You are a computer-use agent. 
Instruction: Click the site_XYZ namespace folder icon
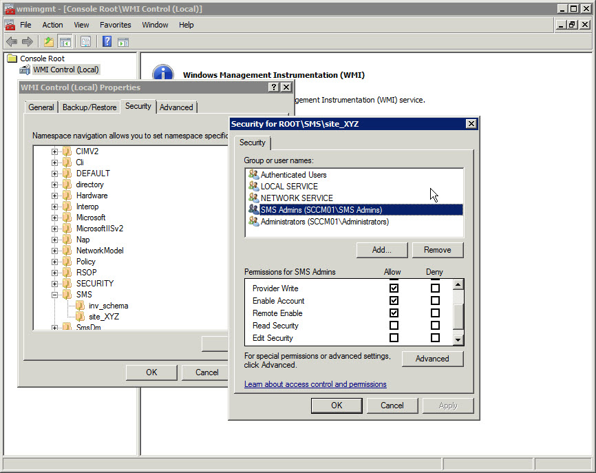81,316
